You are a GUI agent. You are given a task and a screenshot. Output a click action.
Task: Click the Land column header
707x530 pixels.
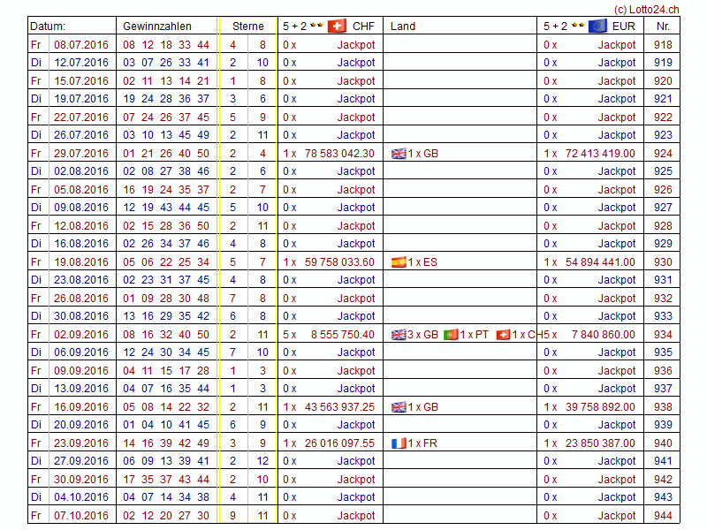click(x=403, y=26)
